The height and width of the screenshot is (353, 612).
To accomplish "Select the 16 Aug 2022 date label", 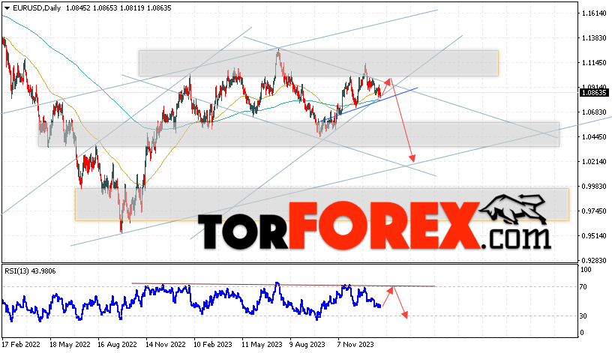I will point(118,345).
